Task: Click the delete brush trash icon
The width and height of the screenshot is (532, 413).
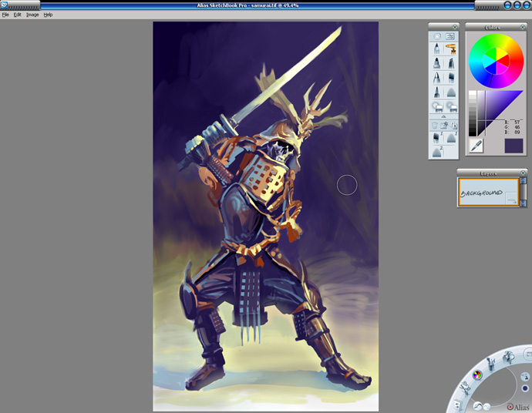Action: click(434, 126)
